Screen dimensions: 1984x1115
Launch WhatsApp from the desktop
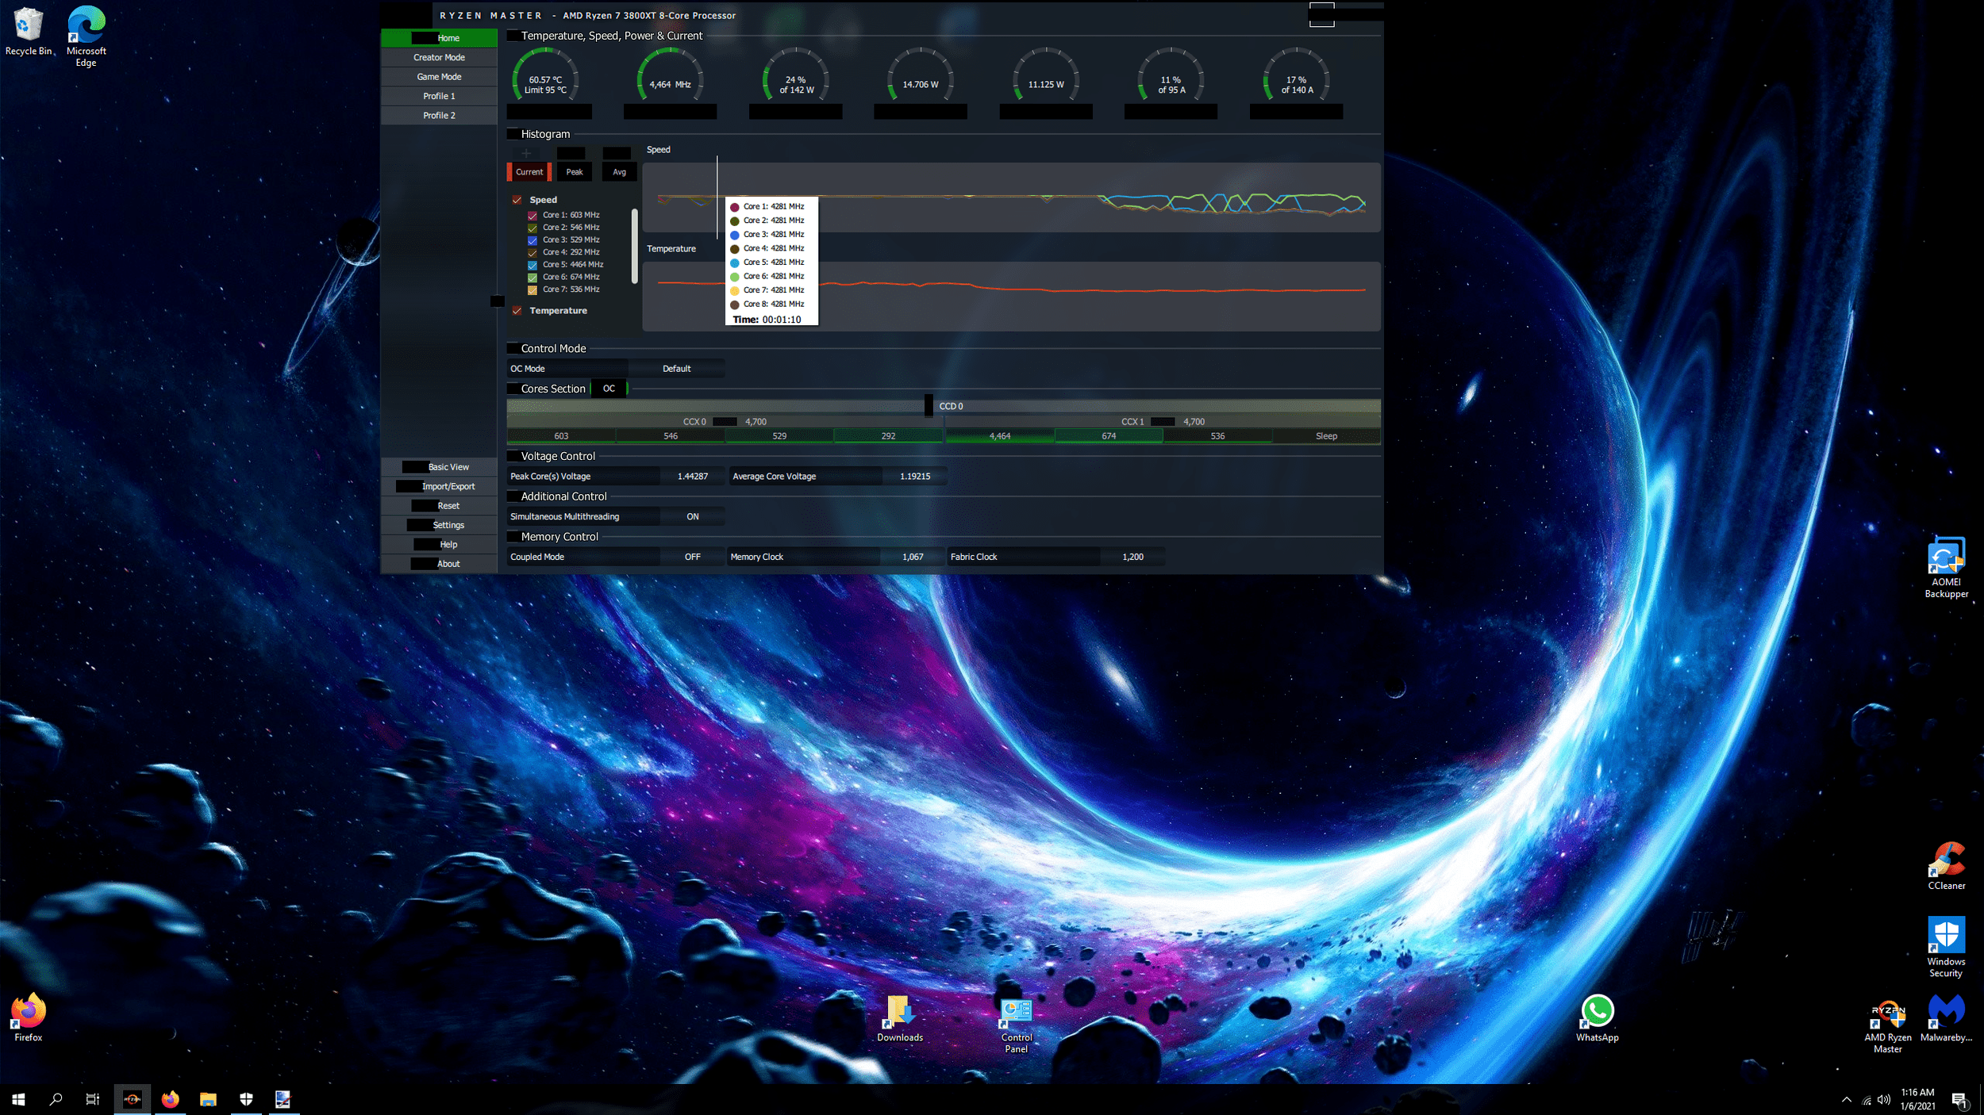[x=1597, y=1018]
